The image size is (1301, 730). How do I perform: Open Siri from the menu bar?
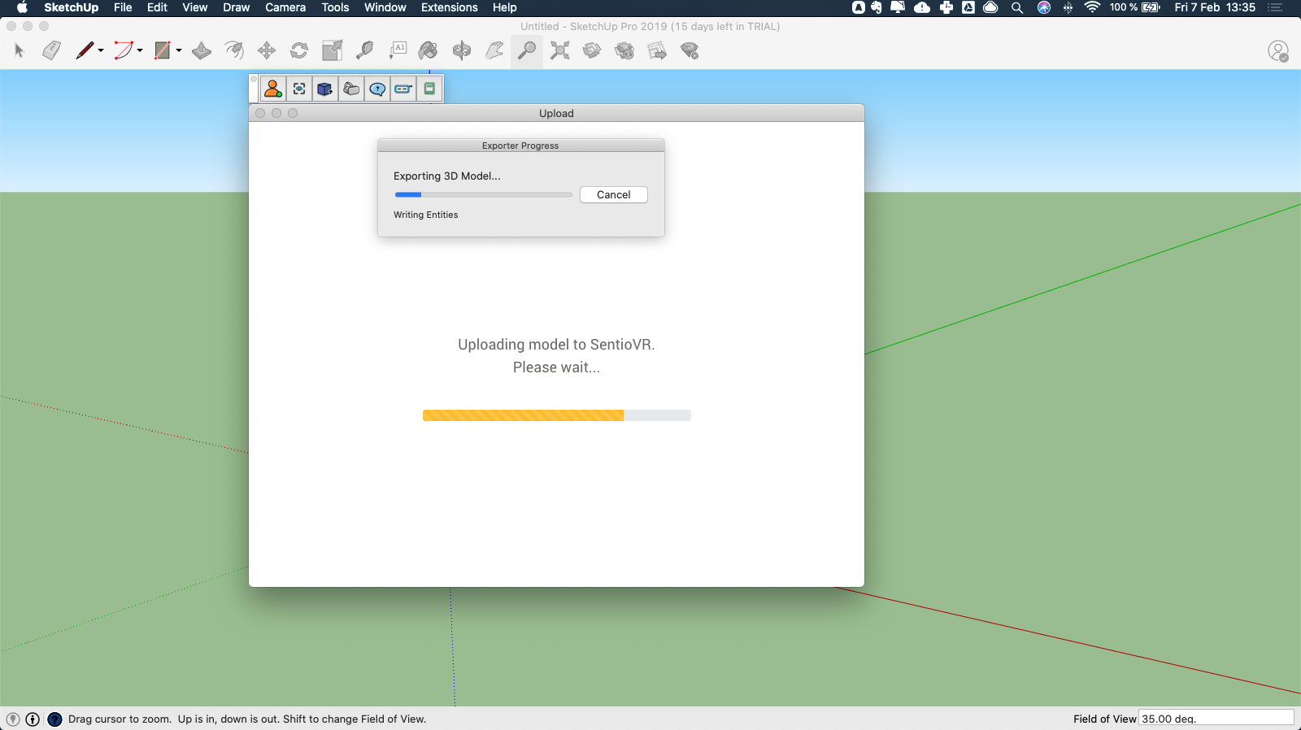click(1044, 7)
